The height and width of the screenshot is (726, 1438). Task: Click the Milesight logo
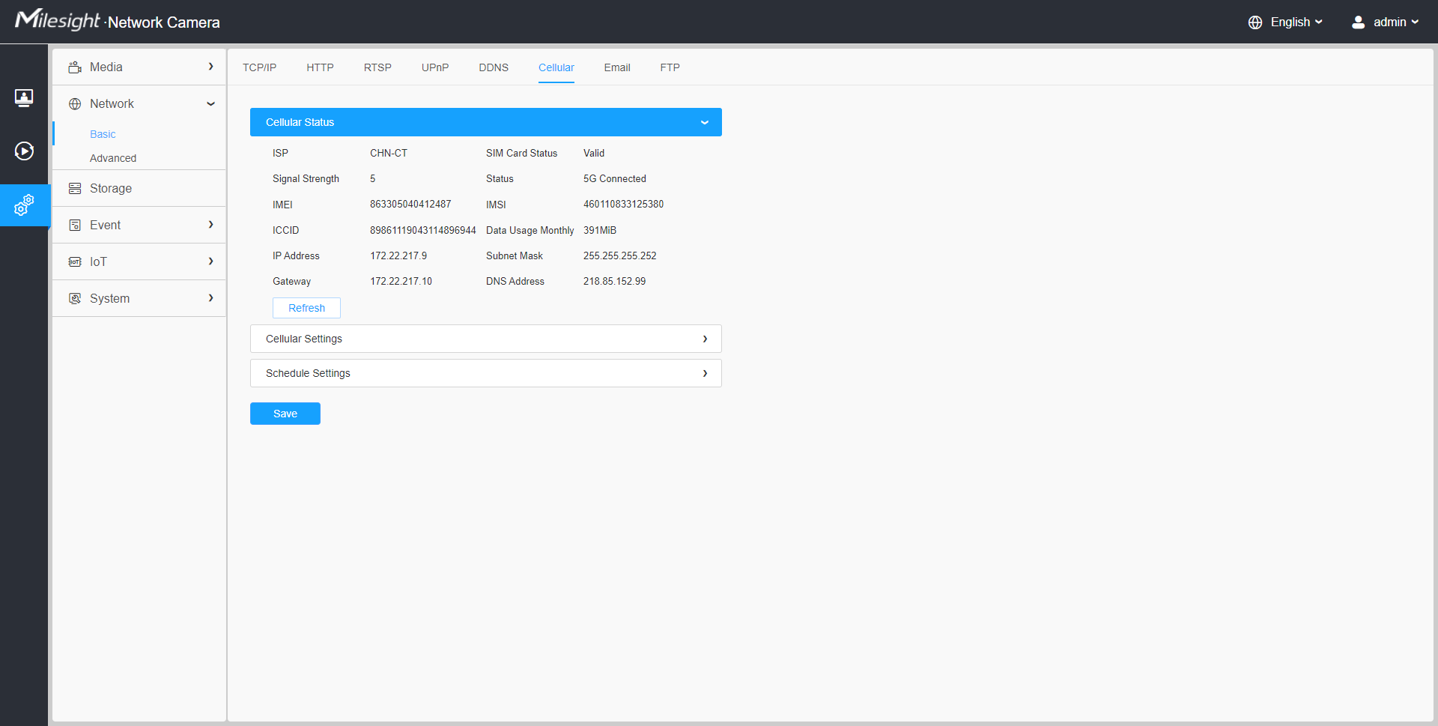click(x=58, y=19)
